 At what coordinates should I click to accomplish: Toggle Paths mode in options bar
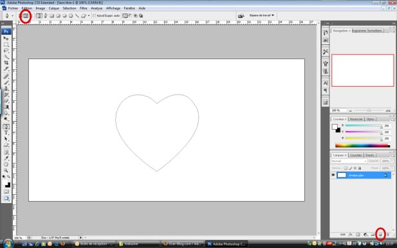(26, 15)
